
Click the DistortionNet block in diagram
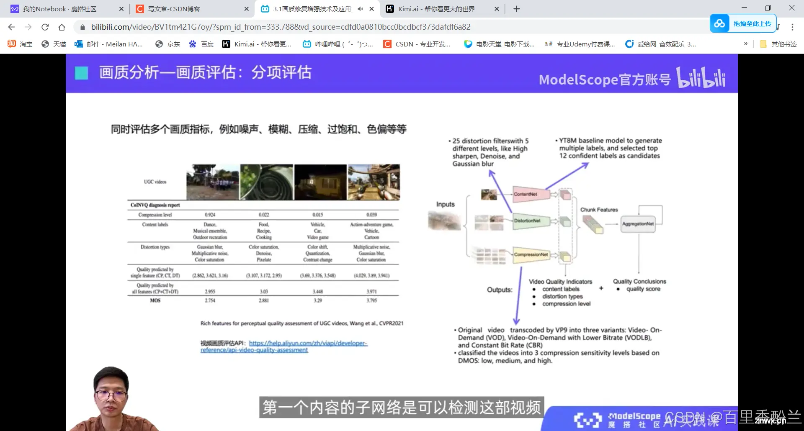[x=531, y=221]
